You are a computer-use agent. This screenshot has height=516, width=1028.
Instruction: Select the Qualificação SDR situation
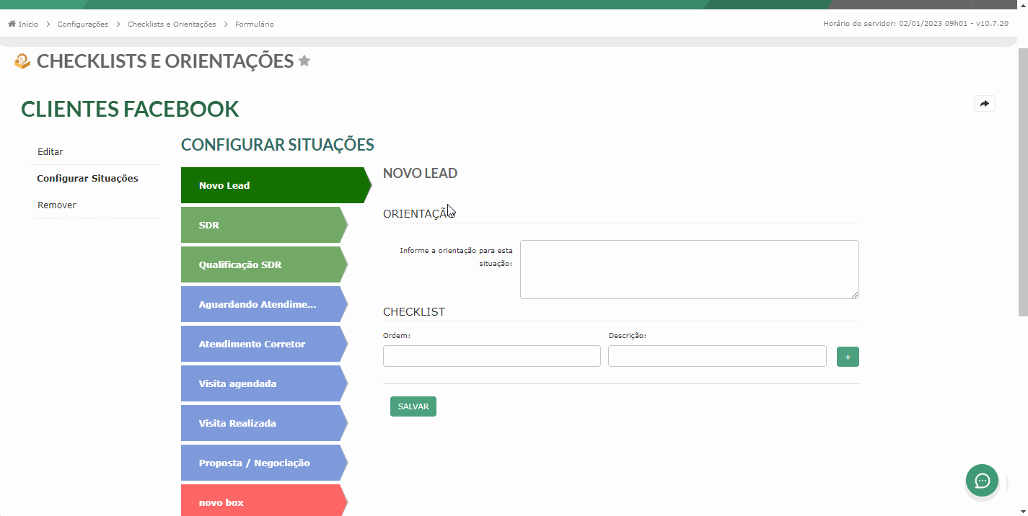pos(264,264)
